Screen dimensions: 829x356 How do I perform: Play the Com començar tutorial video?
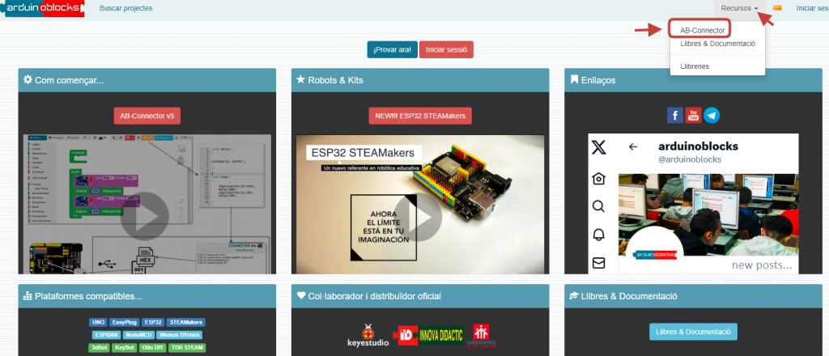[144, 216]
